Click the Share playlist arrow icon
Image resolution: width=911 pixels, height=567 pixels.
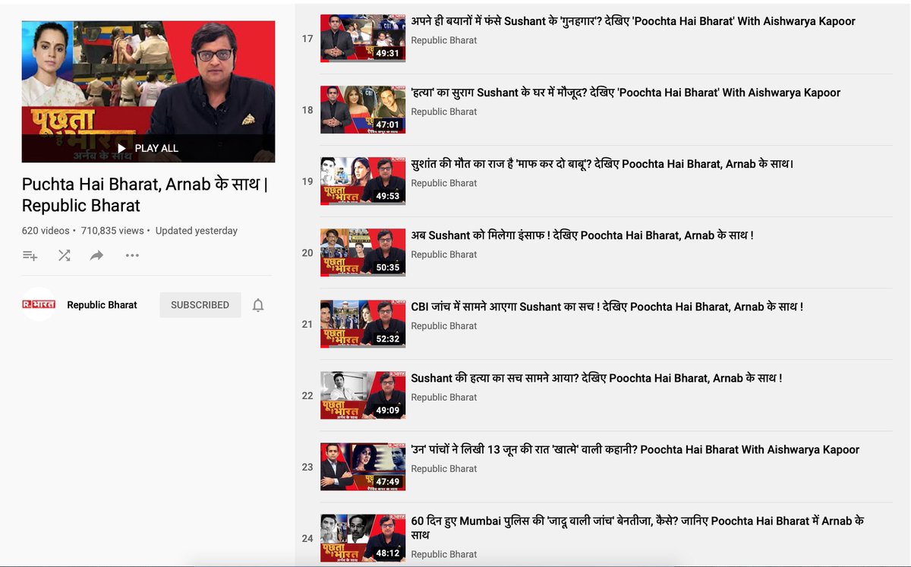click(96, 256)
